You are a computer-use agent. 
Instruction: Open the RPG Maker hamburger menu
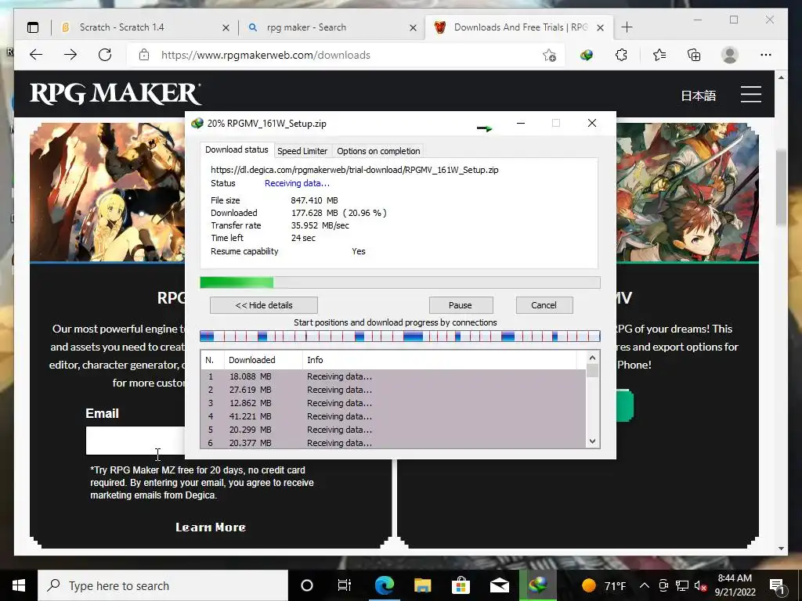[x=751, y=94]
